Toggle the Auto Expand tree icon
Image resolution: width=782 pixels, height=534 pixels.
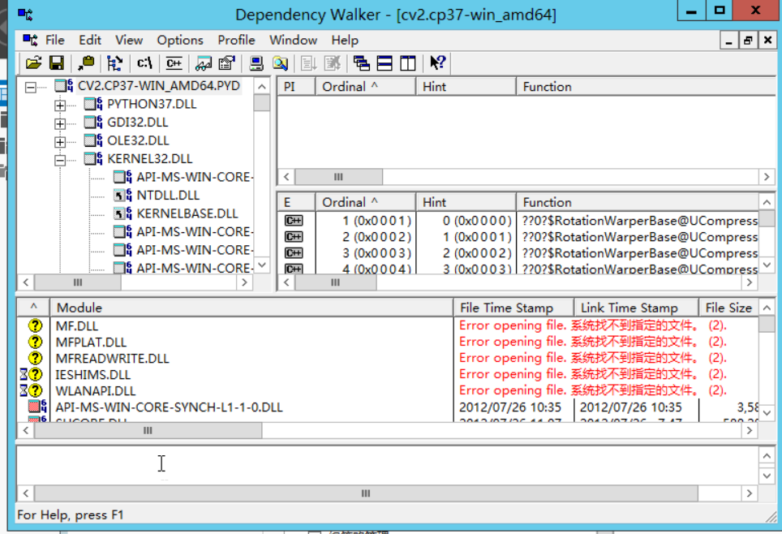(114, 62)
